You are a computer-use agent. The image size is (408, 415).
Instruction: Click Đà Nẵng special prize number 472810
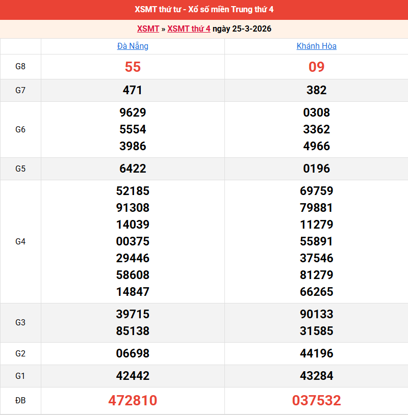tap(133, 401)
